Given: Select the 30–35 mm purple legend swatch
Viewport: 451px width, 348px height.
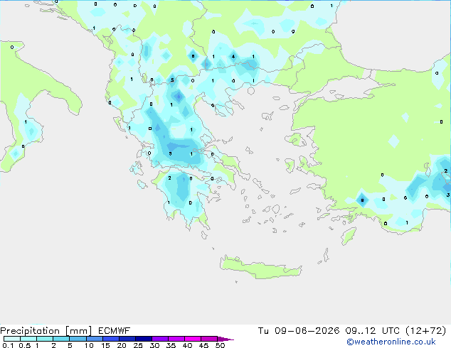Looking at the screenshot, I should (x=159, y=339).
